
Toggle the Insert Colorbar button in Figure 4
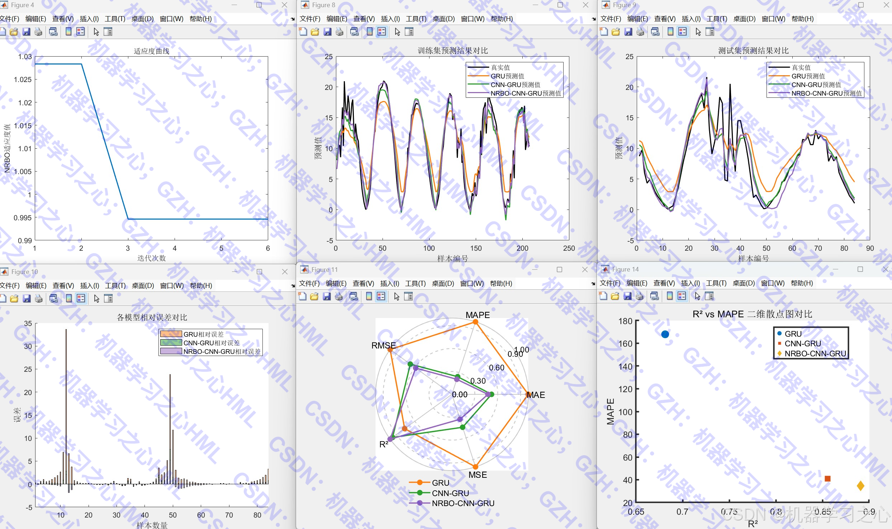(68, 32)
